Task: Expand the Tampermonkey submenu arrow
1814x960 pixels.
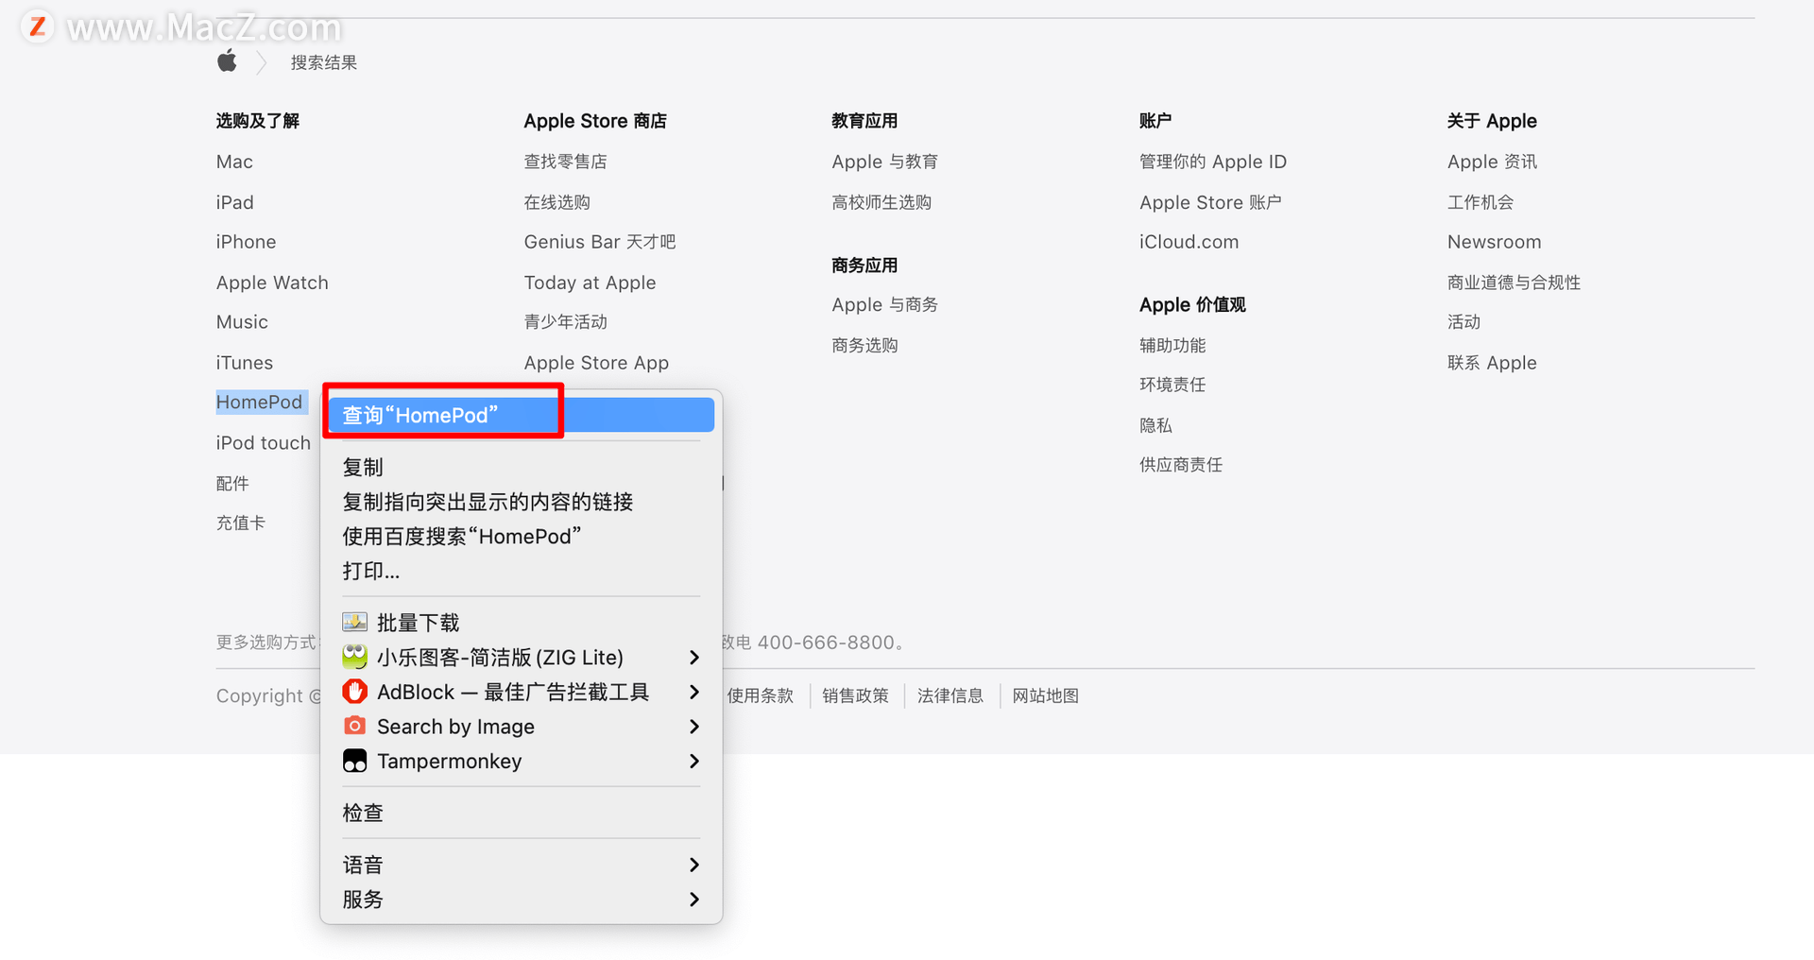Action: tap(694, 761)
